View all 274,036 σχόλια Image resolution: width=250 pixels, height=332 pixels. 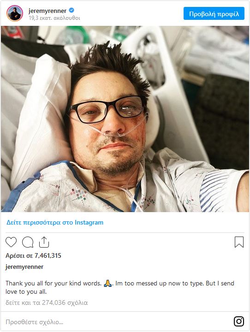click(x=47, y=302)
